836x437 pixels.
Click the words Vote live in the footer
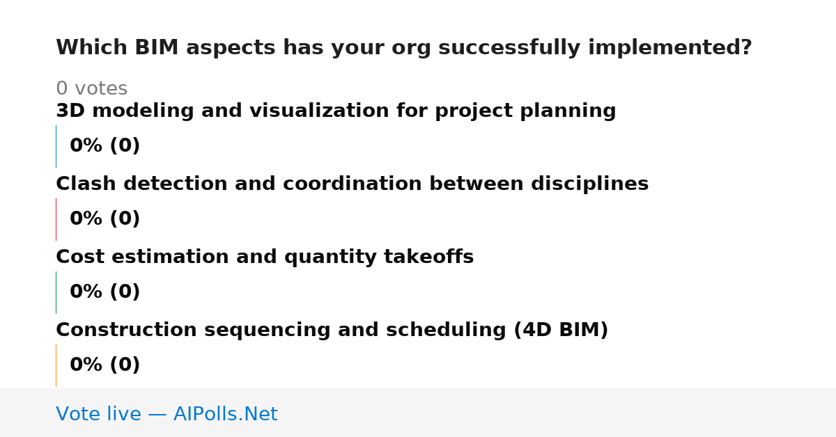(x=98, y=414)
